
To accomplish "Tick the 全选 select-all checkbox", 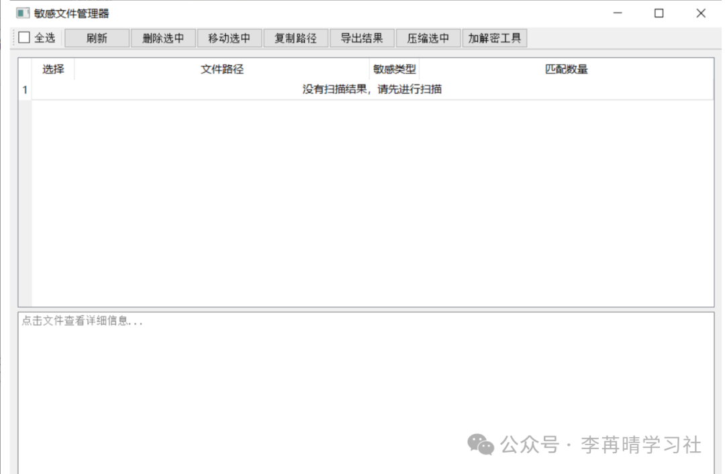I will (x=25, y=38).
